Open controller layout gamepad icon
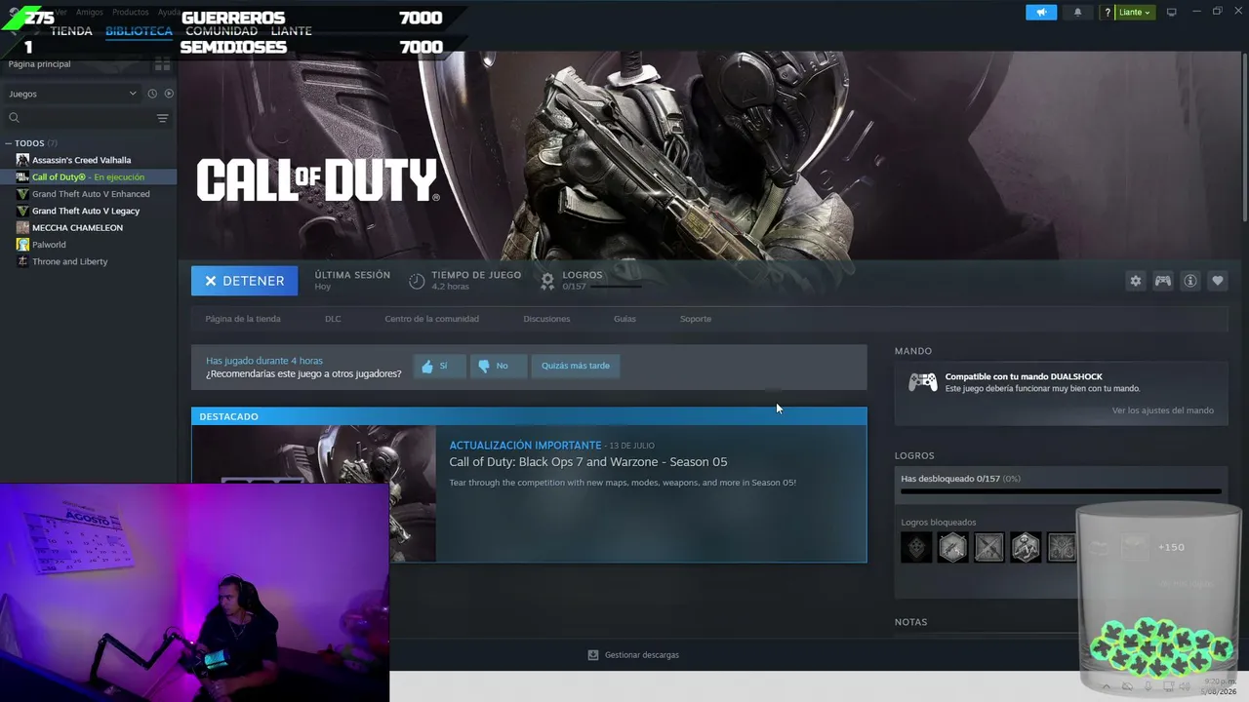This screenshot has width=1249, height=702. click(1163, 281)
